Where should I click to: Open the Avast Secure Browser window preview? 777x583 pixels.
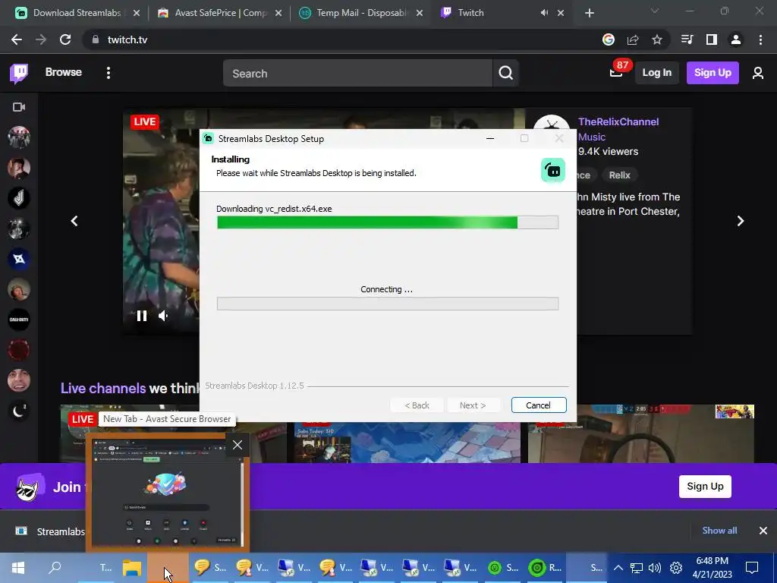167,492
